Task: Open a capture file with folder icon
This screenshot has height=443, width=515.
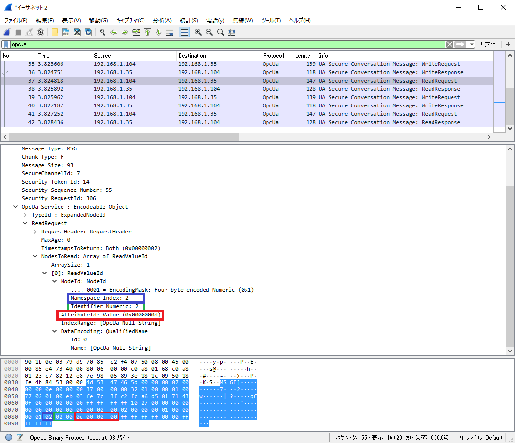Action: [x=55, y=32]
